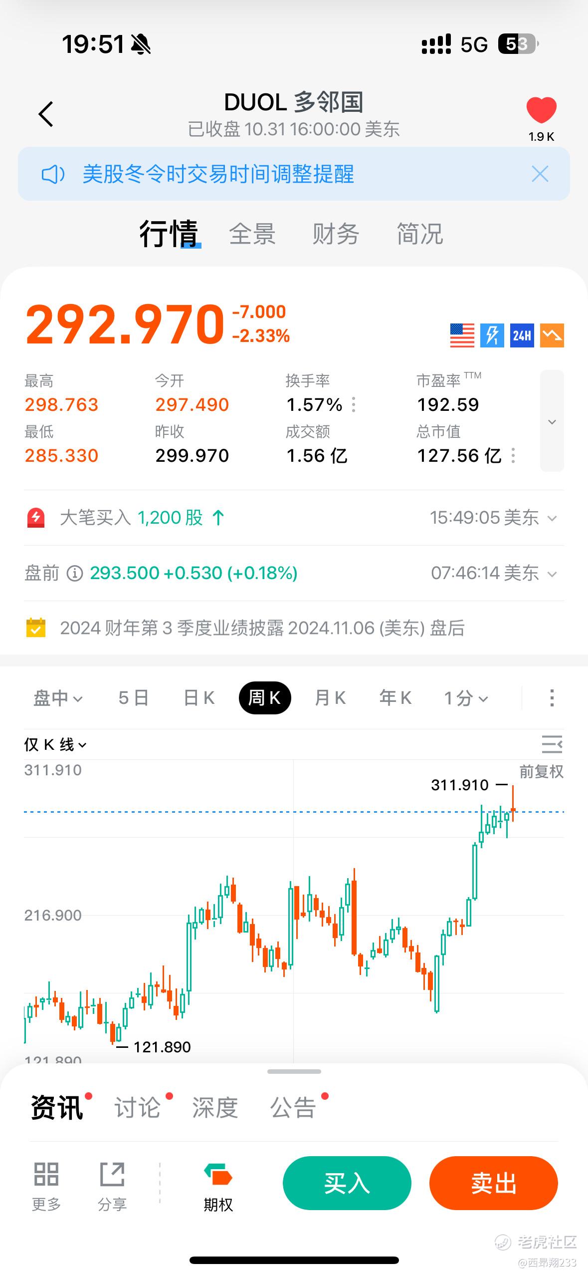Tap the latest weekly candlestick near 311.910
Image resolution: width=588 pixels, height=1276 pixels.
click(513, 804)
